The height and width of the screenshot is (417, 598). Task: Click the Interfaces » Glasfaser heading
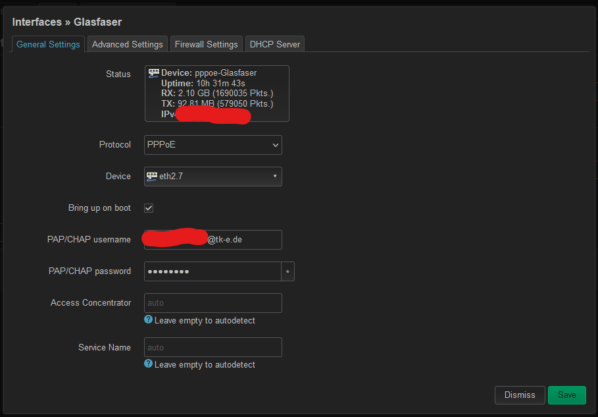click(x=67, y=22)
